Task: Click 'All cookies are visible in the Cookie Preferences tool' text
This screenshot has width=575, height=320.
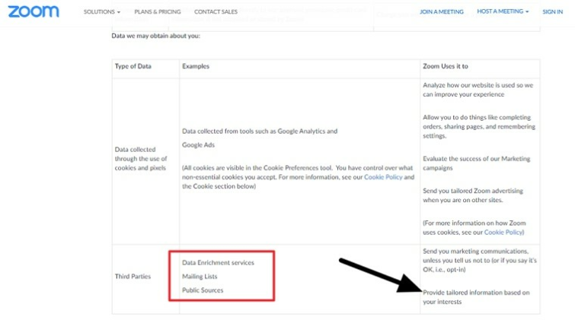Action: pyautogui.click(x=298, y=177)
